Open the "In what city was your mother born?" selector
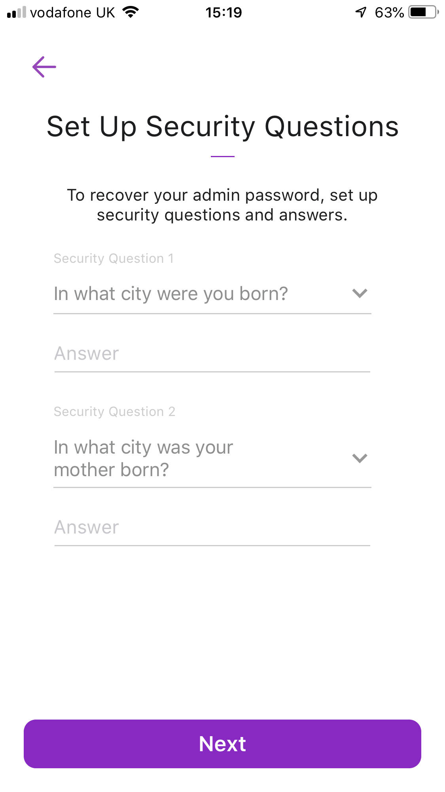 coord(144,458)
